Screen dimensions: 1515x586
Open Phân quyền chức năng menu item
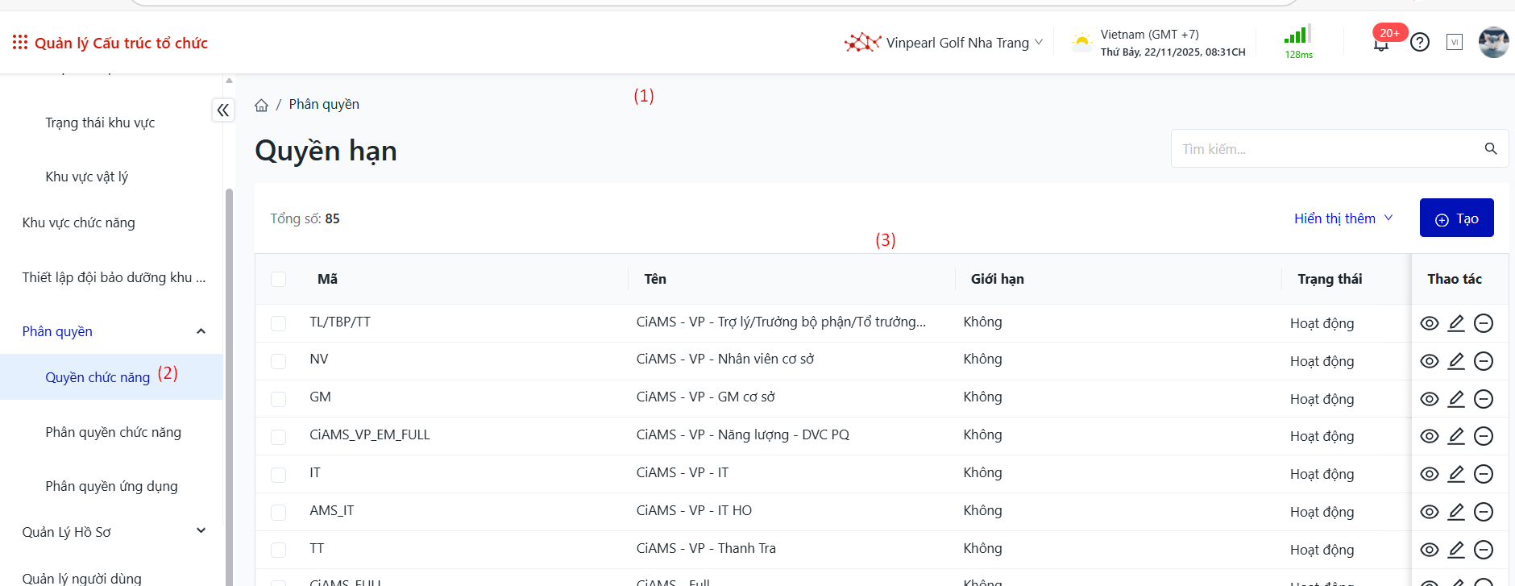click(113, 432)
